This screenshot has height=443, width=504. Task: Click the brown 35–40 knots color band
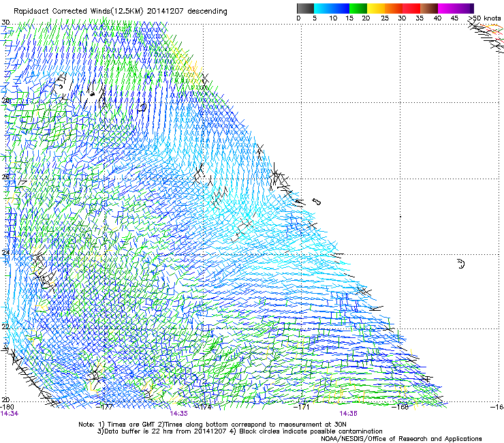click(x=429, y=8)
